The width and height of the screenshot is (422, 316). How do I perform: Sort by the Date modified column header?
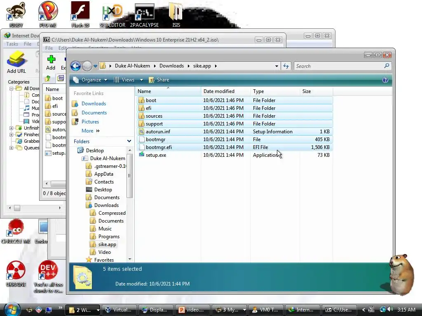coord(225,91)
